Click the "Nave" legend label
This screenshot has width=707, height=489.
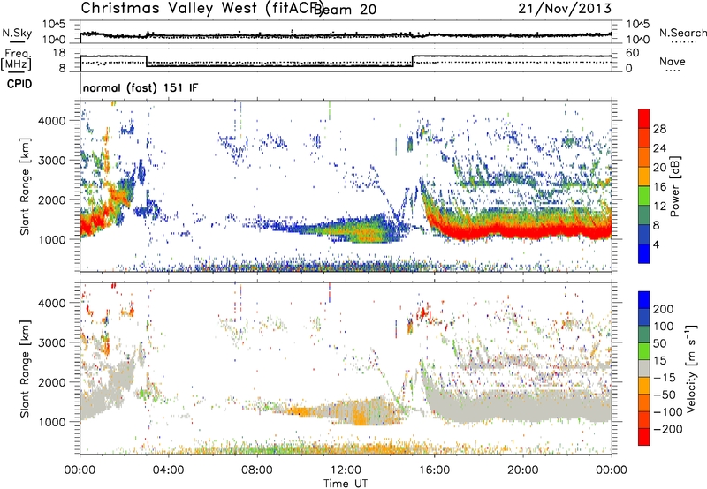click(x=673, y=61)
